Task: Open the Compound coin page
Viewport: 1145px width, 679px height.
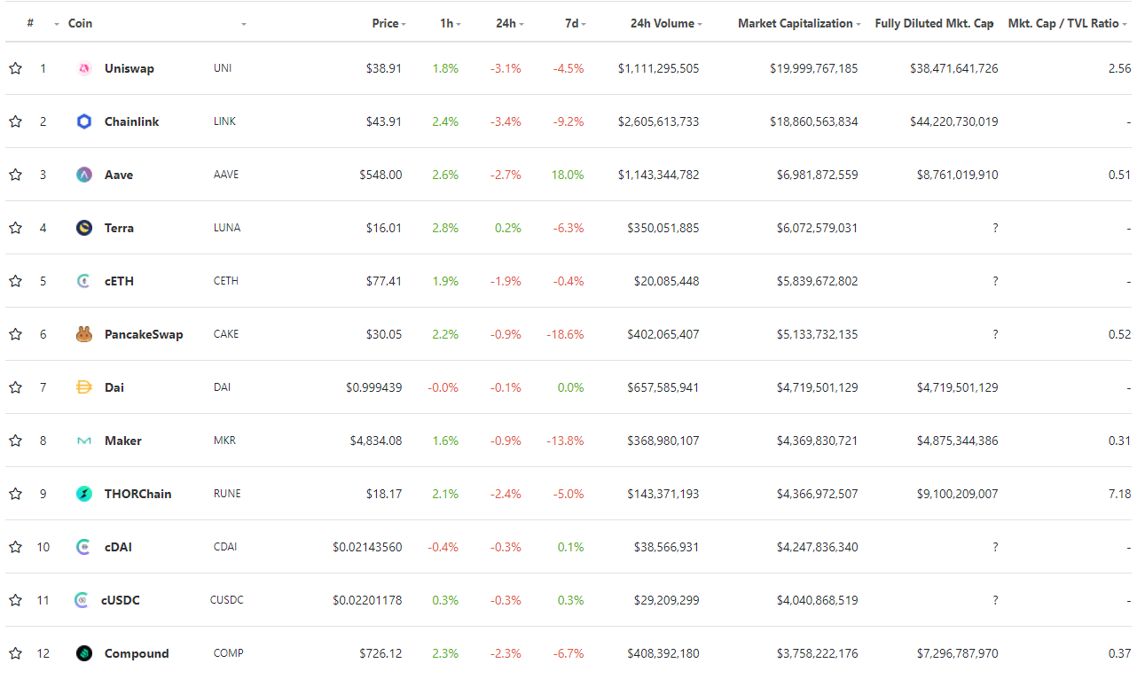Action: (x=137, y=653)
